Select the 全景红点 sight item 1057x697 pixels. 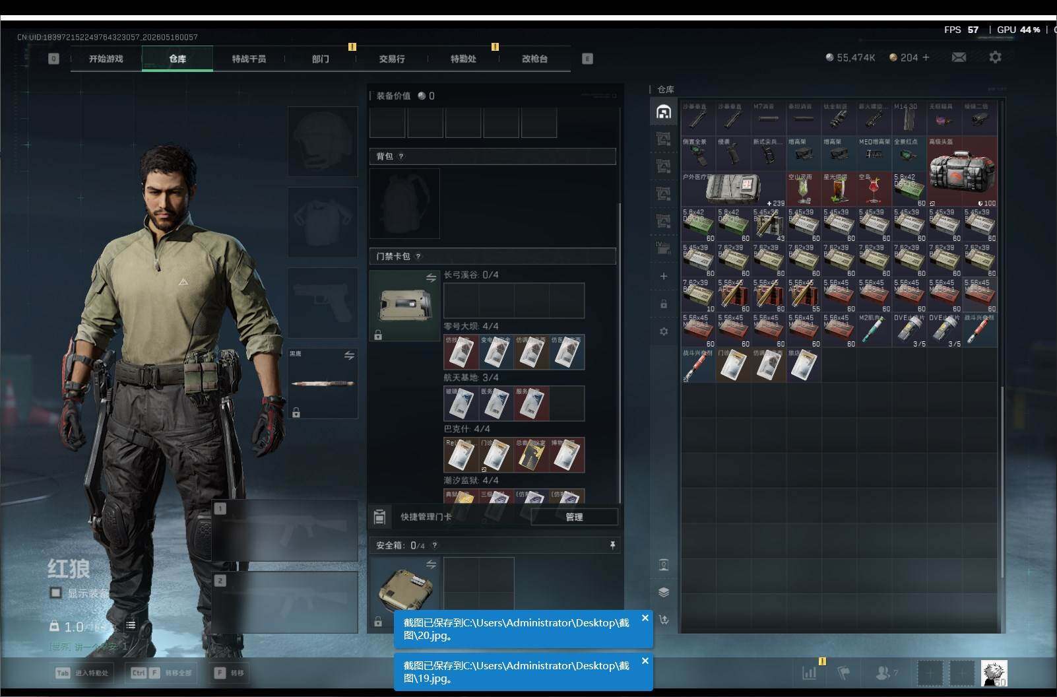(x=909, y=154)
